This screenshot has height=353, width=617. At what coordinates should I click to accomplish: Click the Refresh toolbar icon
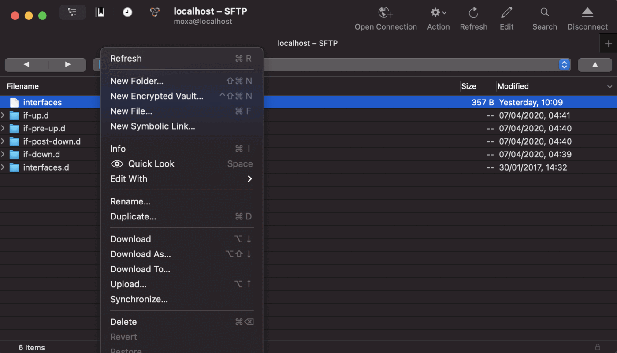(x=473, y=13)
